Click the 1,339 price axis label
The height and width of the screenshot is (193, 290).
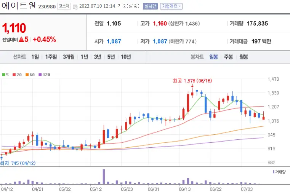[273, 93]
